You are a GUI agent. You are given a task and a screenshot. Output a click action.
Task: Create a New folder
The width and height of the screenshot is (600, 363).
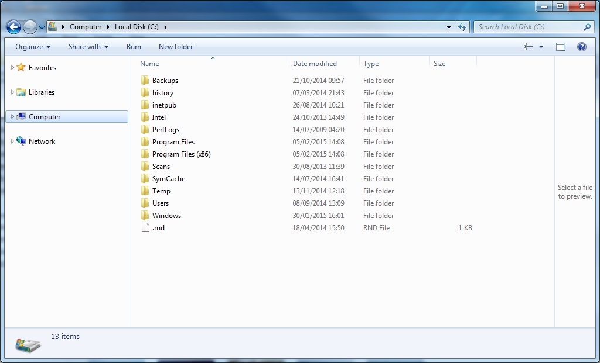pyautogui.click(x=176, y=47)
